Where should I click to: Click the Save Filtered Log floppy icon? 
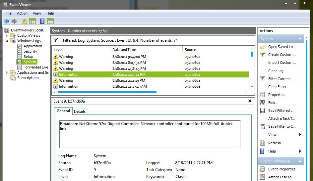pyautogui.click(x=262, y=111)
